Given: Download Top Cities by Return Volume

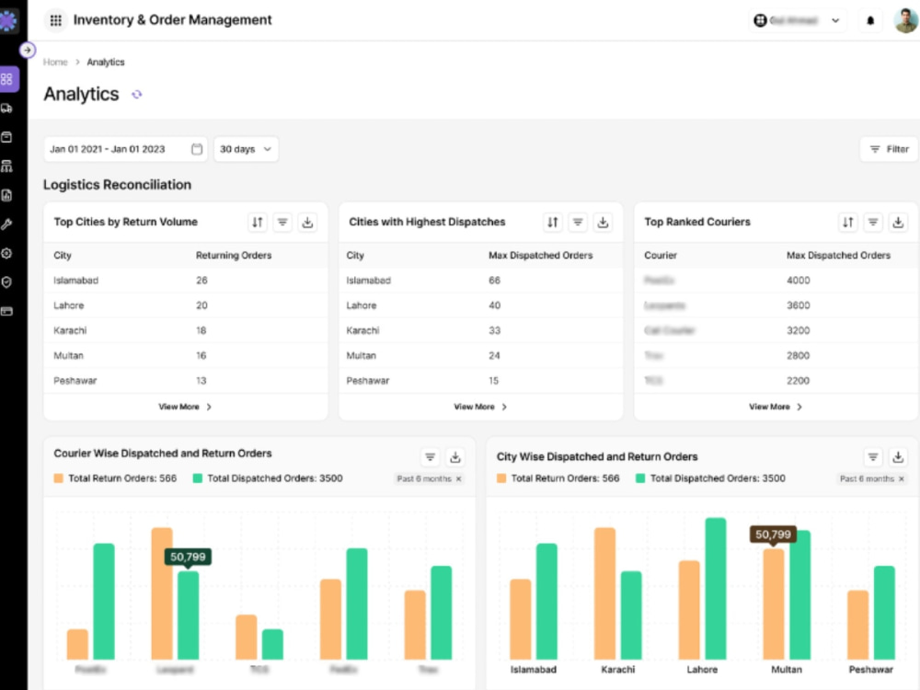Looking at the screenshot, I should pos(307,223).
